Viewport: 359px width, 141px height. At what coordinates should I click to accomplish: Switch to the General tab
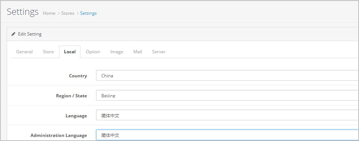pos(24,52)
